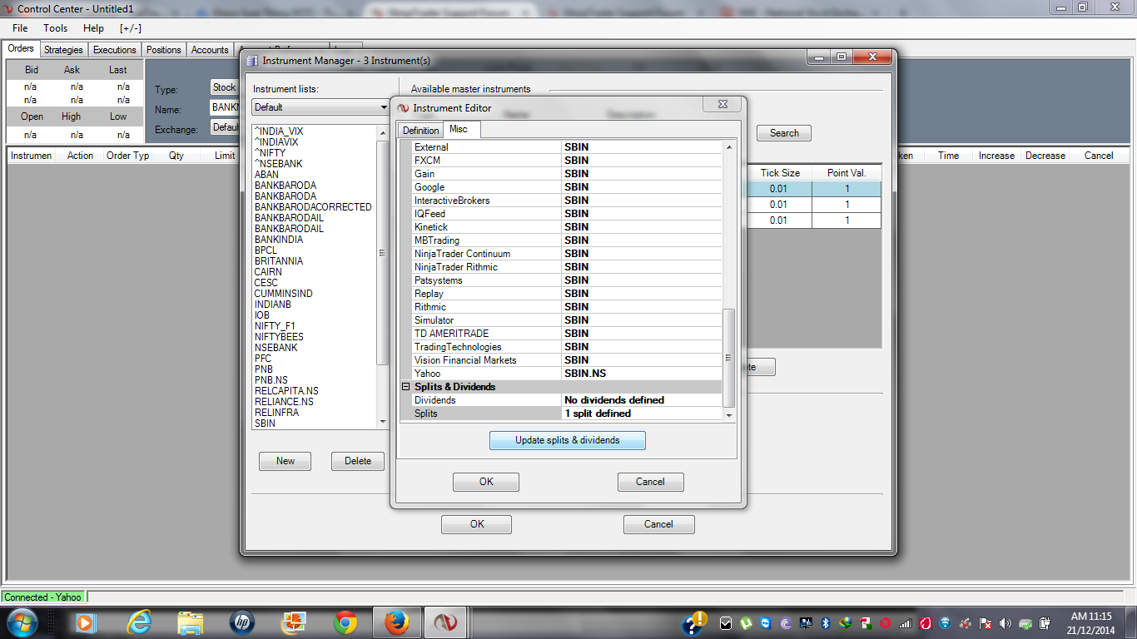Screen dimensions: 1137x639
Task: Open the Help menu
Action: [x=93, y=28]
